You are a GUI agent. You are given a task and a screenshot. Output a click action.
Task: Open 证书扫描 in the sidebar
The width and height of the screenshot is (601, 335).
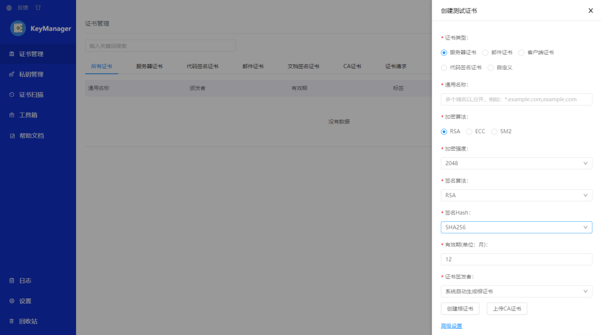(x=31, y=95)
